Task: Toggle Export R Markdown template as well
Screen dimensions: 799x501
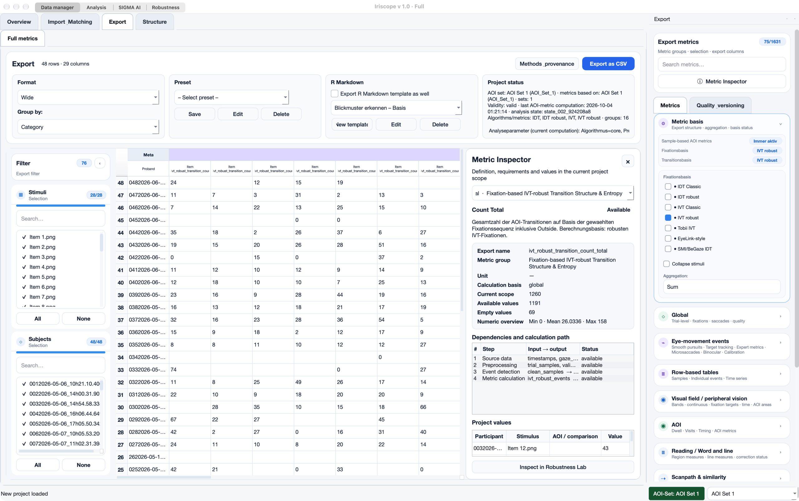Action: click(x=335, y=94)
